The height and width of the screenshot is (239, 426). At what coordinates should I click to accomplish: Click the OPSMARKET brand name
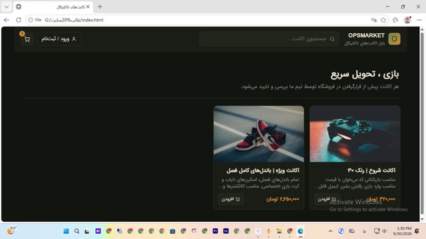click(366, 35)
